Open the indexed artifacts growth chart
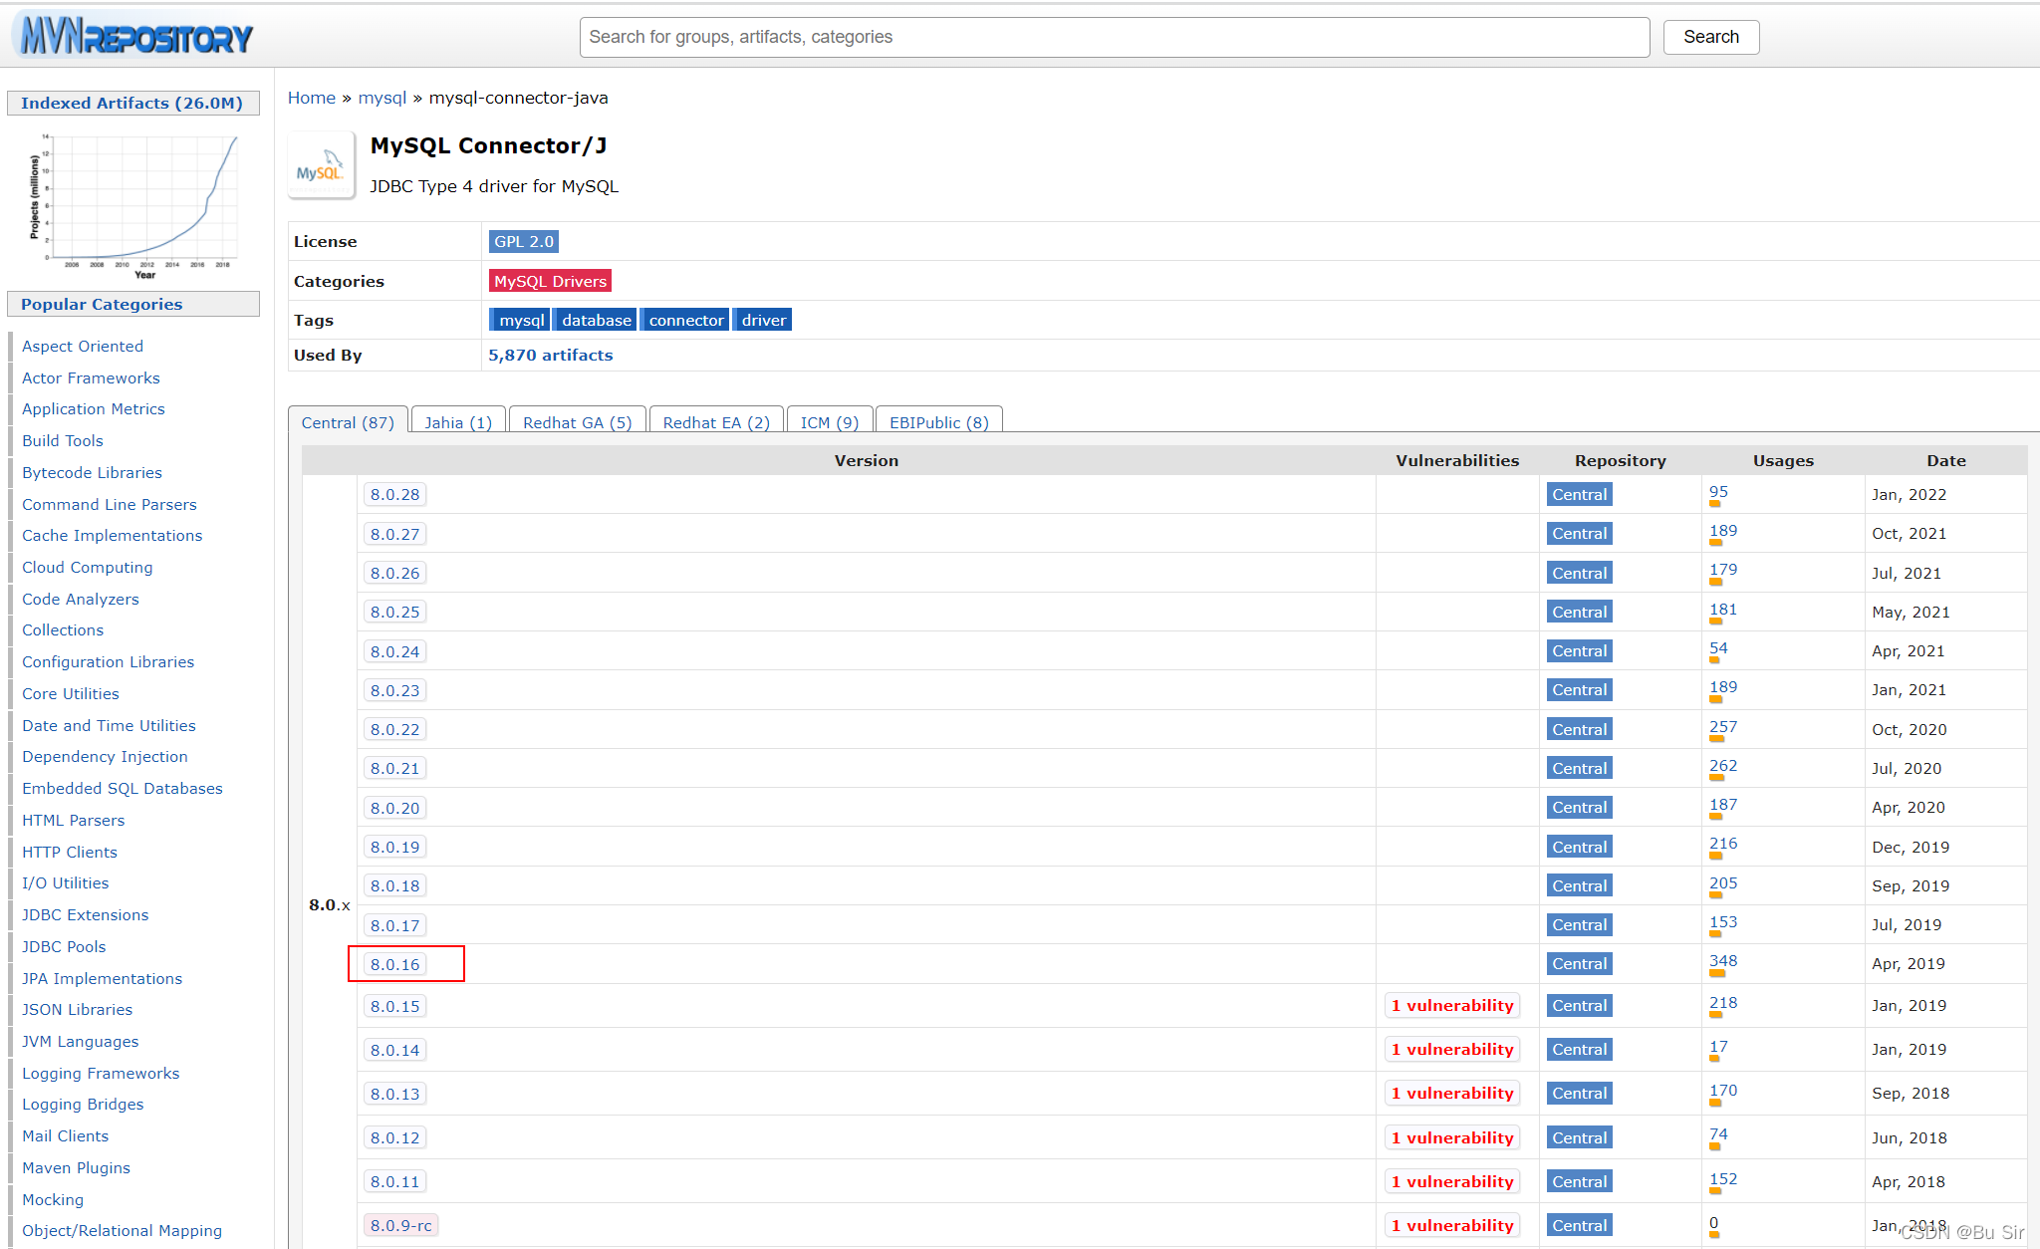 pos(133,205)
